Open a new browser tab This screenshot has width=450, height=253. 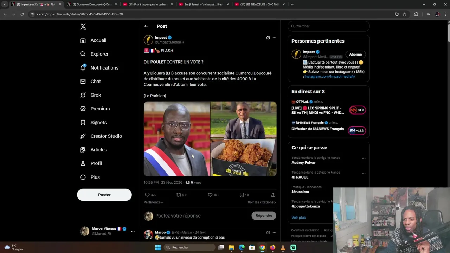[292, 4]
